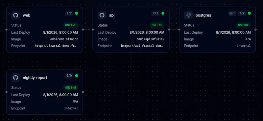The image size is (263, 121).
Task: Click green status dot on postgres card
Action: click(x=249, y=13)
